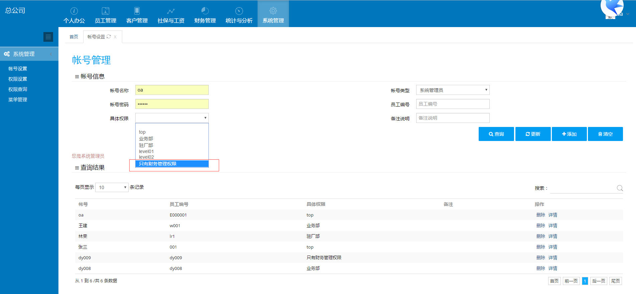Sort by 具体权限 column header
Viewport: 636px width, 294px height.
click(316, 204)
